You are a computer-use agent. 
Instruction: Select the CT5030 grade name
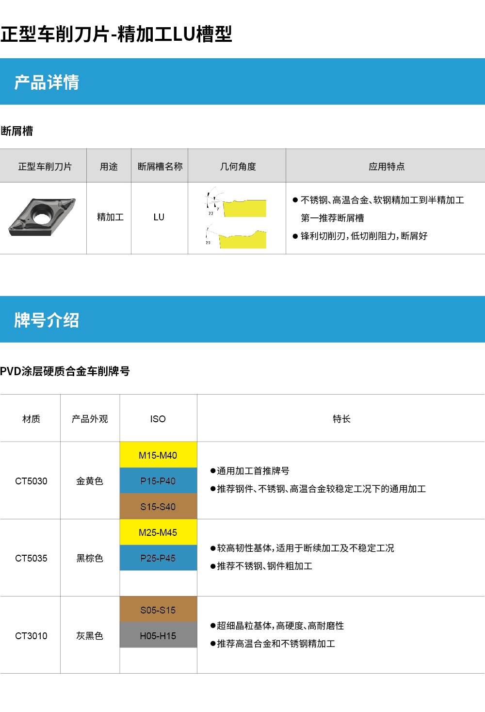pyautogui.click(x=31, y=481)
